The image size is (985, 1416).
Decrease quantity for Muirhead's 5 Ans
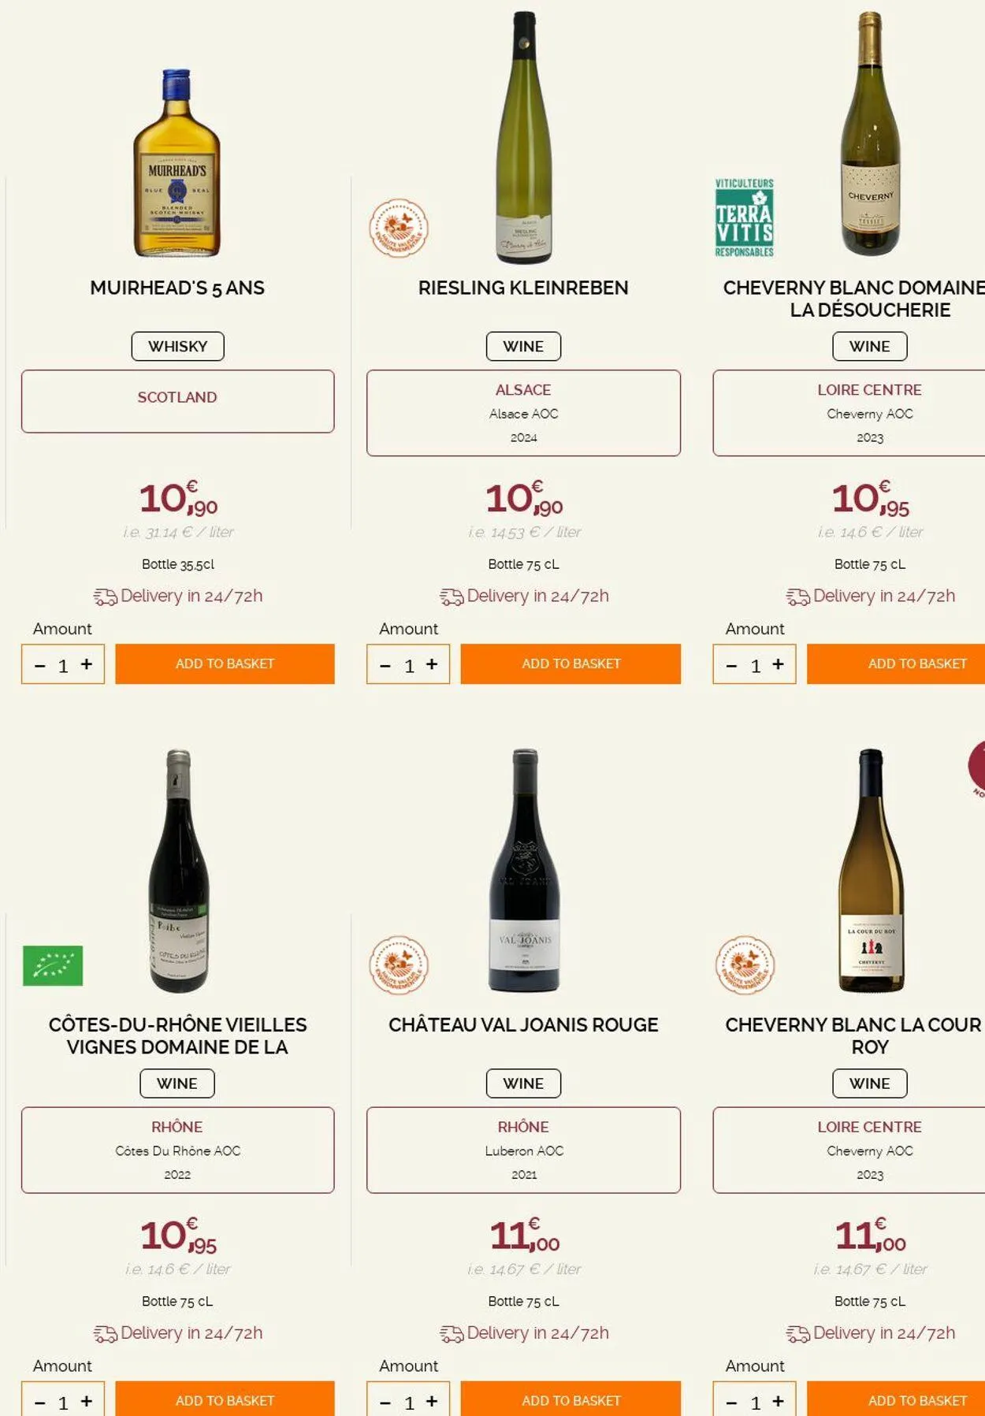(40, 665)
